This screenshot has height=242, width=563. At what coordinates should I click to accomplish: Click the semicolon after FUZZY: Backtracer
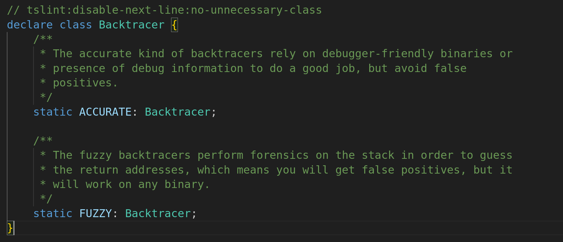tap(194, 214)
